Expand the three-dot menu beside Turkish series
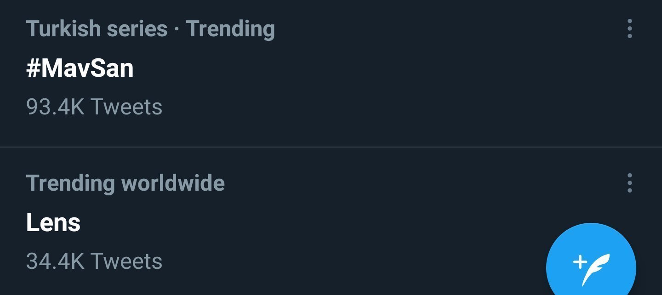 click(x=629, y=29)
